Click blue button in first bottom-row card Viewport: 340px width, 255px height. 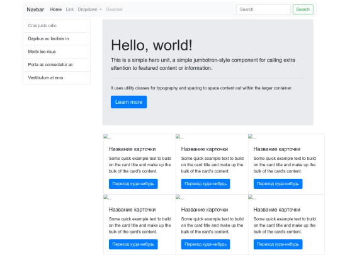[133, 244]
